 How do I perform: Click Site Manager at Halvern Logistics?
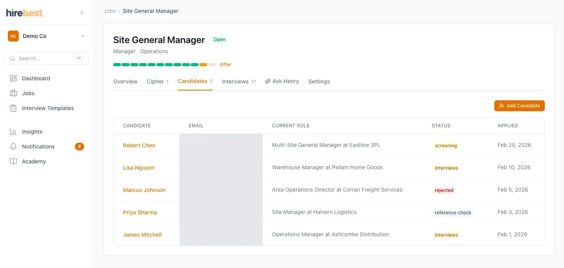coord(315,212)
